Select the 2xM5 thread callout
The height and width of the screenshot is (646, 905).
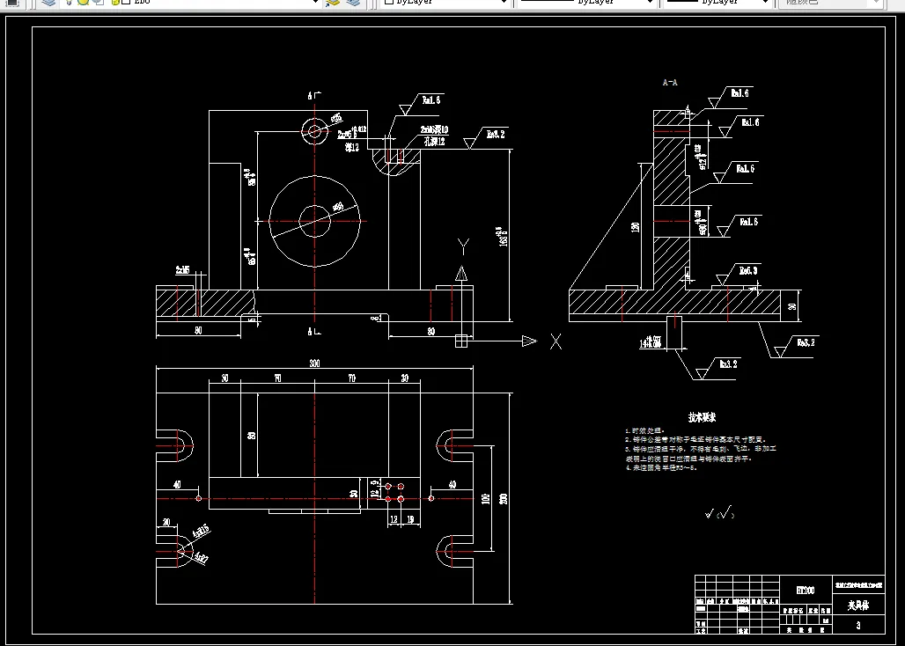(x=183, y=269)
